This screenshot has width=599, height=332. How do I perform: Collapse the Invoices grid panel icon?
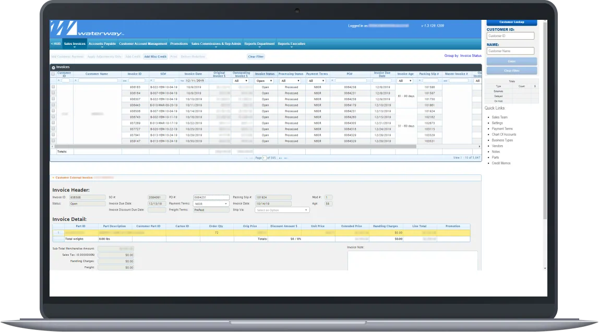[53, 67]
